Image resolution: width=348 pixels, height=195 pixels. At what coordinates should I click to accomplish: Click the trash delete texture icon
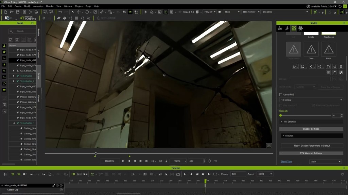(341, 66)
